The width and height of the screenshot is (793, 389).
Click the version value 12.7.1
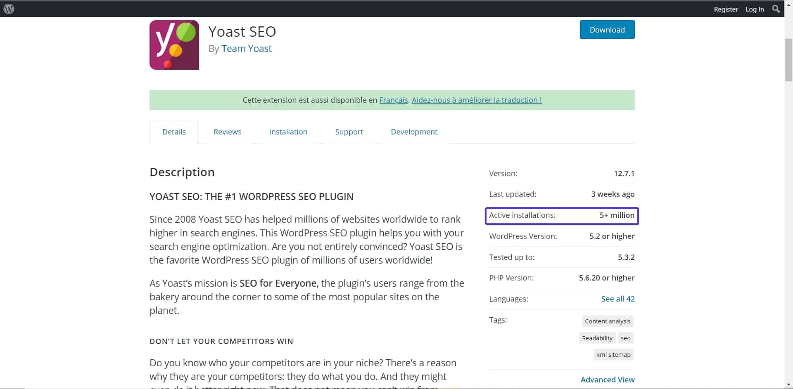tap(624, 173)
